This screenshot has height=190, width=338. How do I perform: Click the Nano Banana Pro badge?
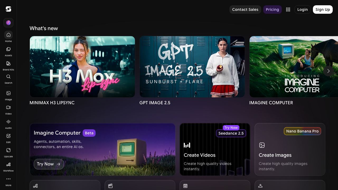[302, 131]
